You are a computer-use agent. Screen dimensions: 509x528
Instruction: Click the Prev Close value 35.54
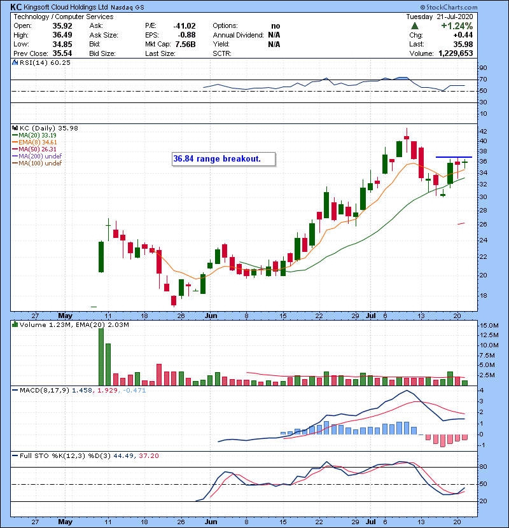(62, 53)
